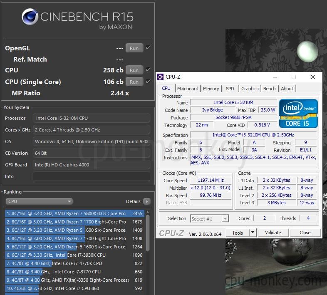The image size is (327, 295).
Task: Click the Cinebench R15 logo sphere icon
Action: point(30,17)
